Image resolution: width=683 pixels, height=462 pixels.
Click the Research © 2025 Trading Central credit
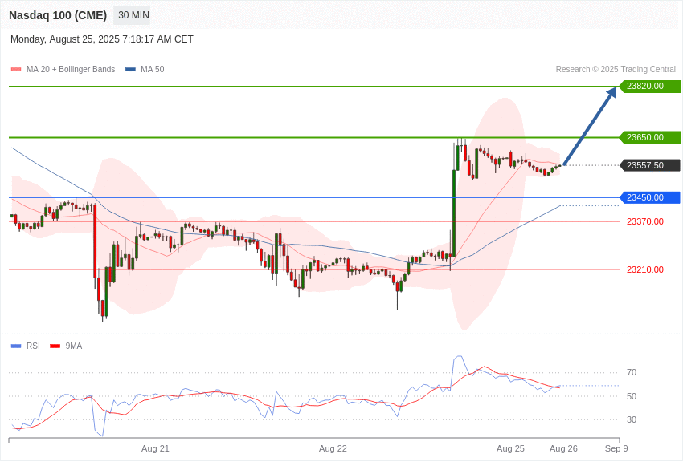pos(616,70)
